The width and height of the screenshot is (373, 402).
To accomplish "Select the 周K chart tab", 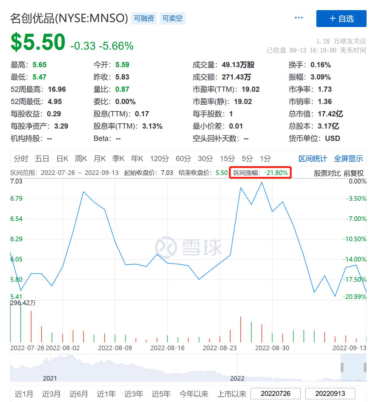I will (x=81, y=159).
